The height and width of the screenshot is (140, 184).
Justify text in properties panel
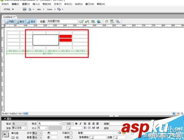[x=98, y=123]
